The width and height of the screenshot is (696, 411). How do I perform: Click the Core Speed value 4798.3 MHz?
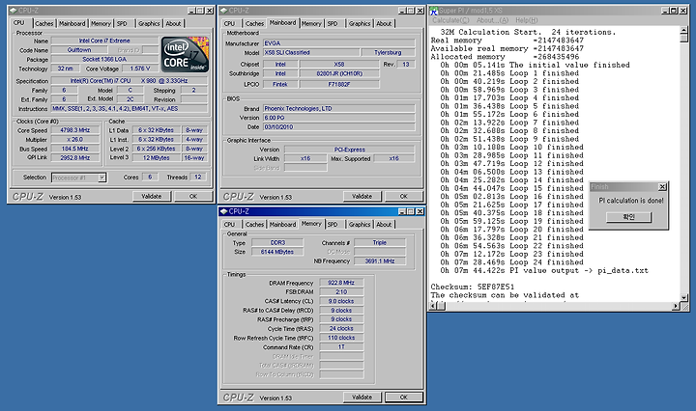click(x=75, y=130)
